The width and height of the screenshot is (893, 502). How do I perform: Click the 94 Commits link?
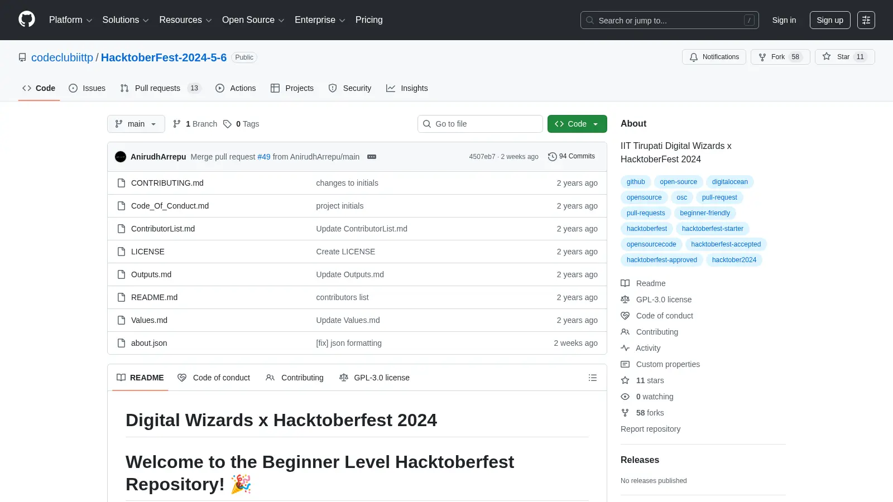[572, 157]
